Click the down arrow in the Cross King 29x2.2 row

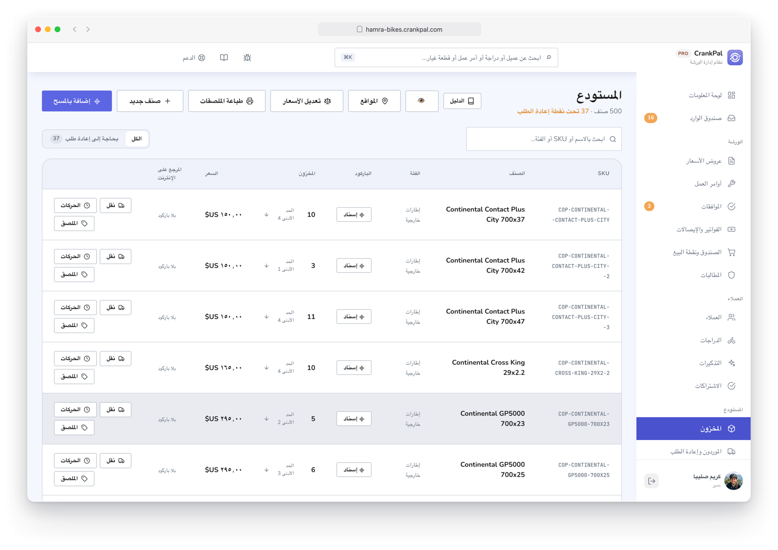coord(266,368)
